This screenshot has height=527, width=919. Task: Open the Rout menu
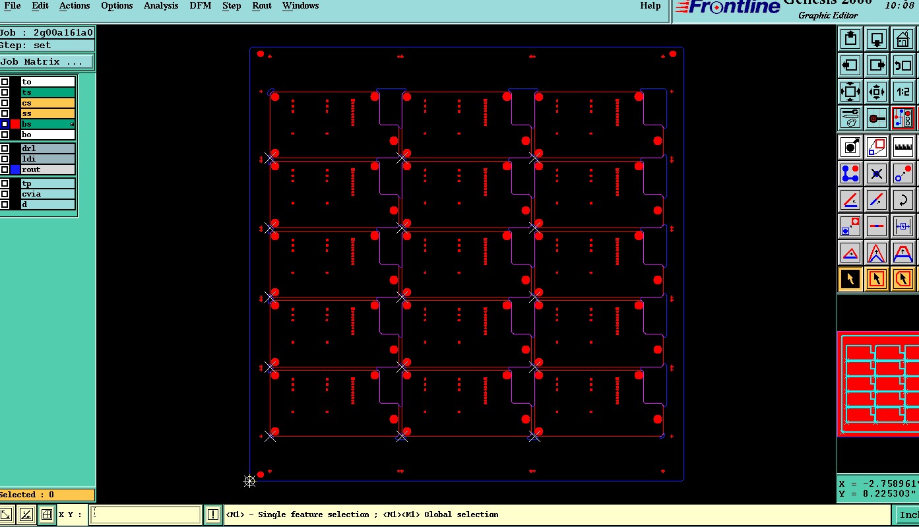[262, 6]
